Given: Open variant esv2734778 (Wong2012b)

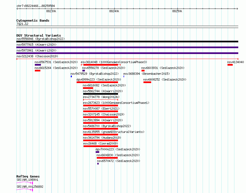Looking at the screenshot, I should click(101, 97).
